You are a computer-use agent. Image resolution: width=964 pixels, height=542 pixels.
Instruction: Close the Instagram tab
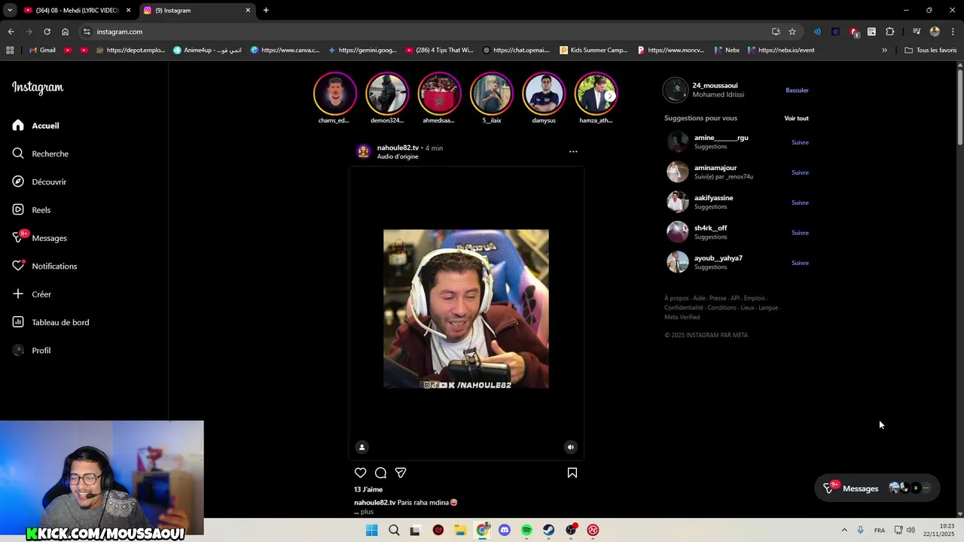pyautogui.click(x=248, y=11)
